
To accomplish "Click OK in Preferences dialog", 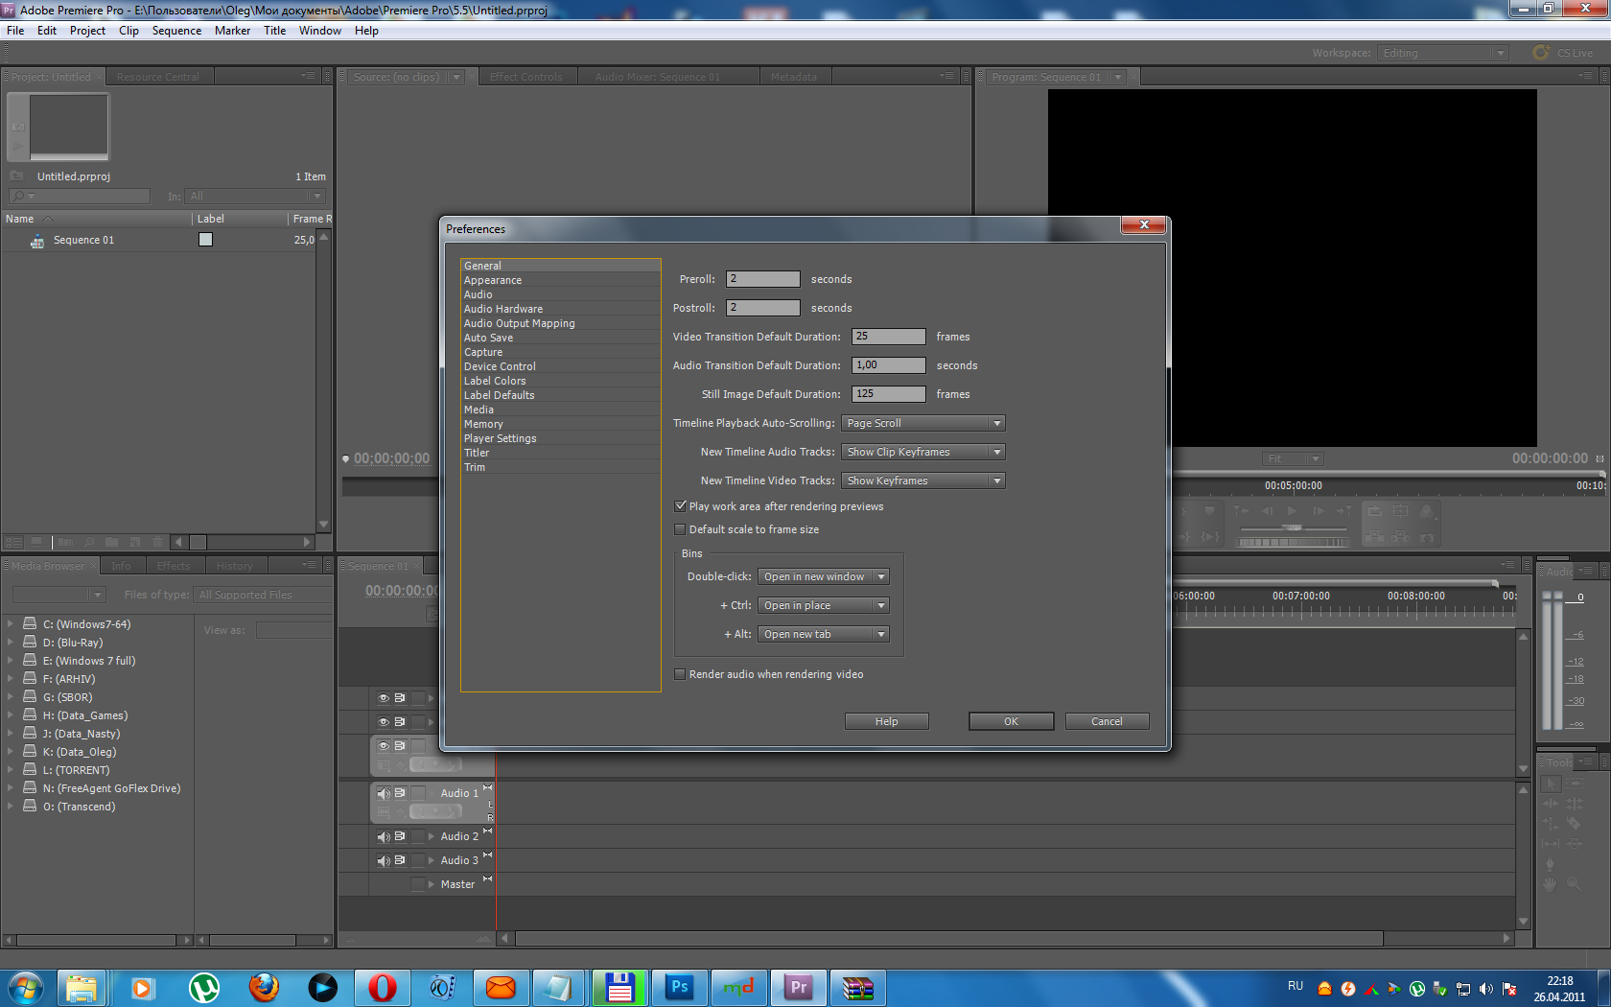I will (x=1011, y=721).
